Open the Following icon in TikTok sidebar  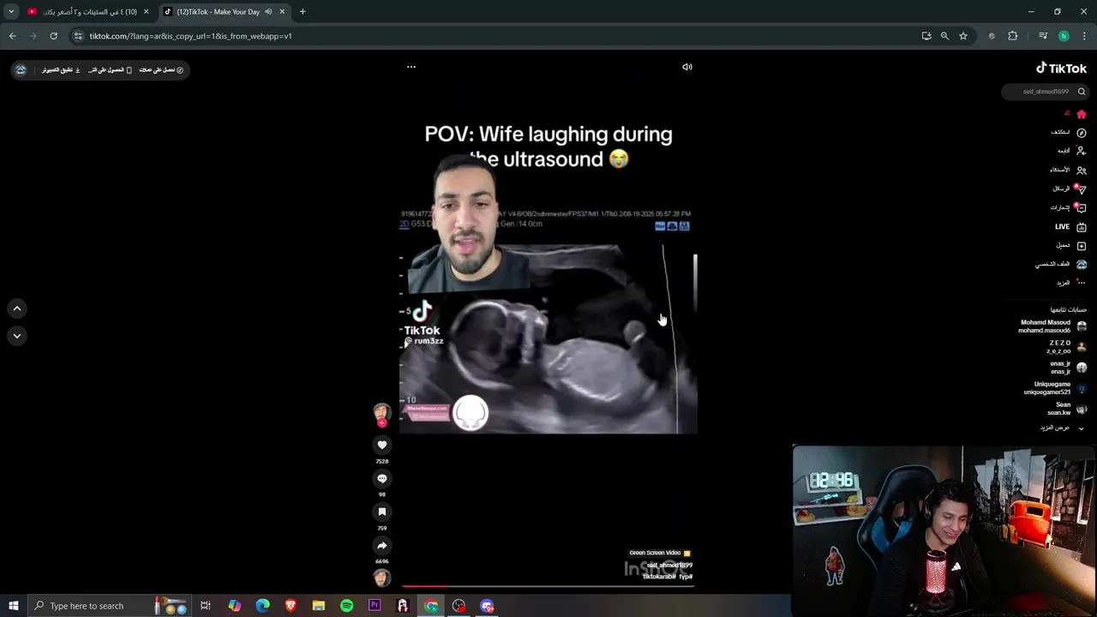pos(1082,151)
